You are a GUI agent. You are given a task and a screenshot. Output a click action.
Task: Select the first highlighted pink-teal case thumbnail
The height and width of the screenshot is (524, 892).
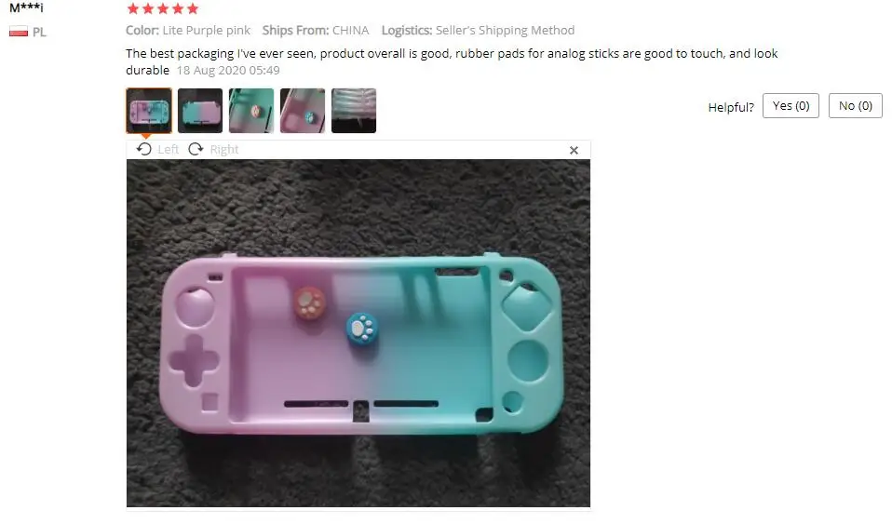[x=149, y=111]
